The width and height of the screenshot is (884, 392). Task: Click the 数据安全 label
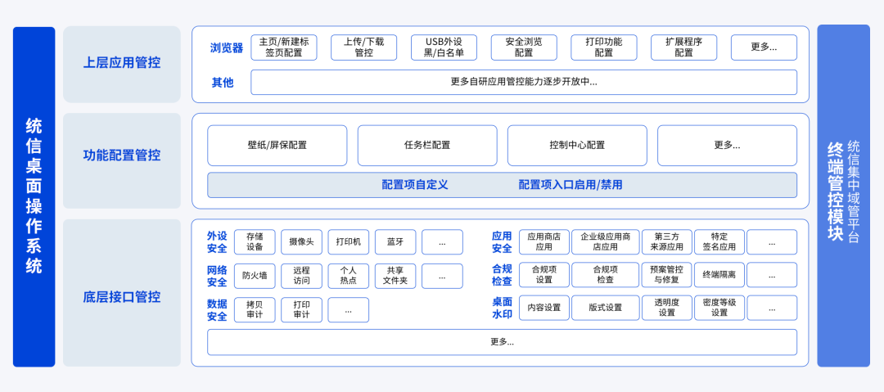(217, 310)
